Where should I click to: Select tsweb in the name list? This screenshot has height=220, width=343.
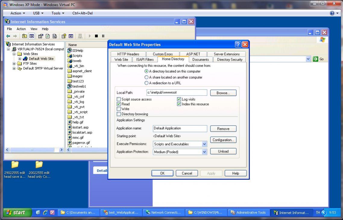(74, 61)
